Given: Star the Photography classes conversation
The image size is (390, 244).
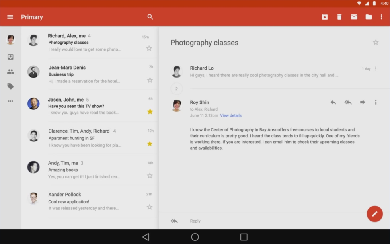Looking at the screenshot, I should [x=375, y=42].
